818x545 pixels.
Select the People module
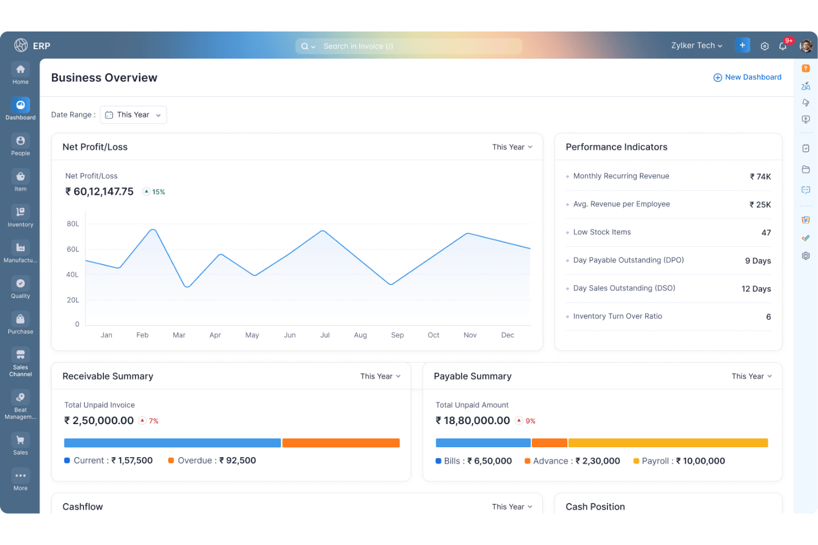[x=20, y=145]
